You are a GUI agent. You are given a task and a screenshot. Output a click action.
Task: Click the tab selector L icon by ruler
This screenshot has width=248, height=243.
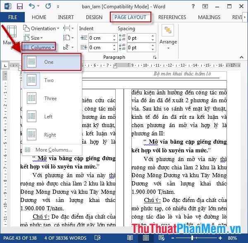point(5,65)
